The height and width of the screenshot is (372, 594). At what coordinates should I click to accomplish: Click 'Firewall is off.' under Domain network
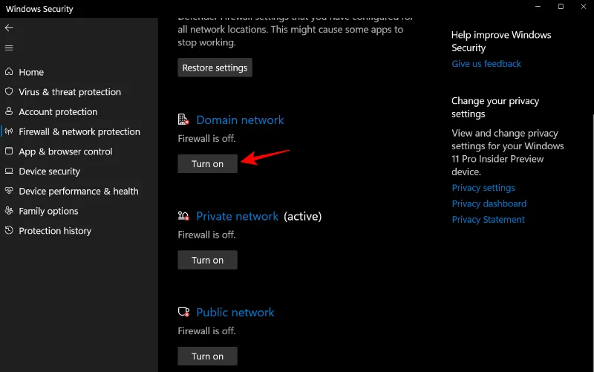[x=207, y=138]
